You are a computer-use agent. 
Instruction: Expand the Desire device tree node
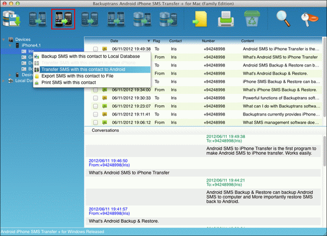(x=10, y=75)
